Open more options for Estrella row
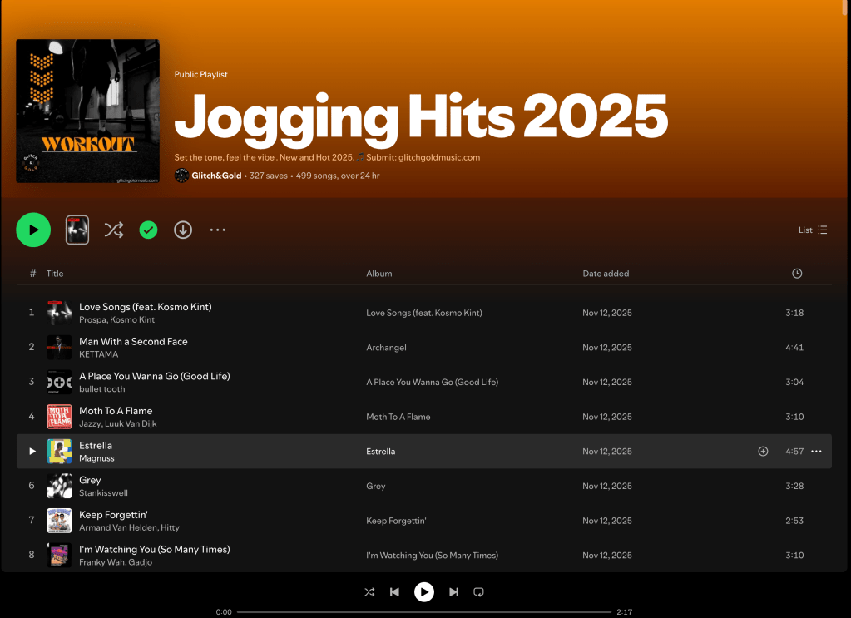The height and width of the screenshot is (618, 851). [816, 452]
